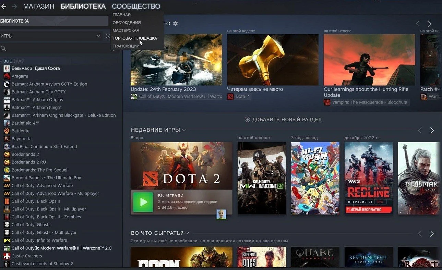
Task: Open the ВО ЧТО СЫГРАТЬ? shelf dropdown
Action: coord(187,233)
